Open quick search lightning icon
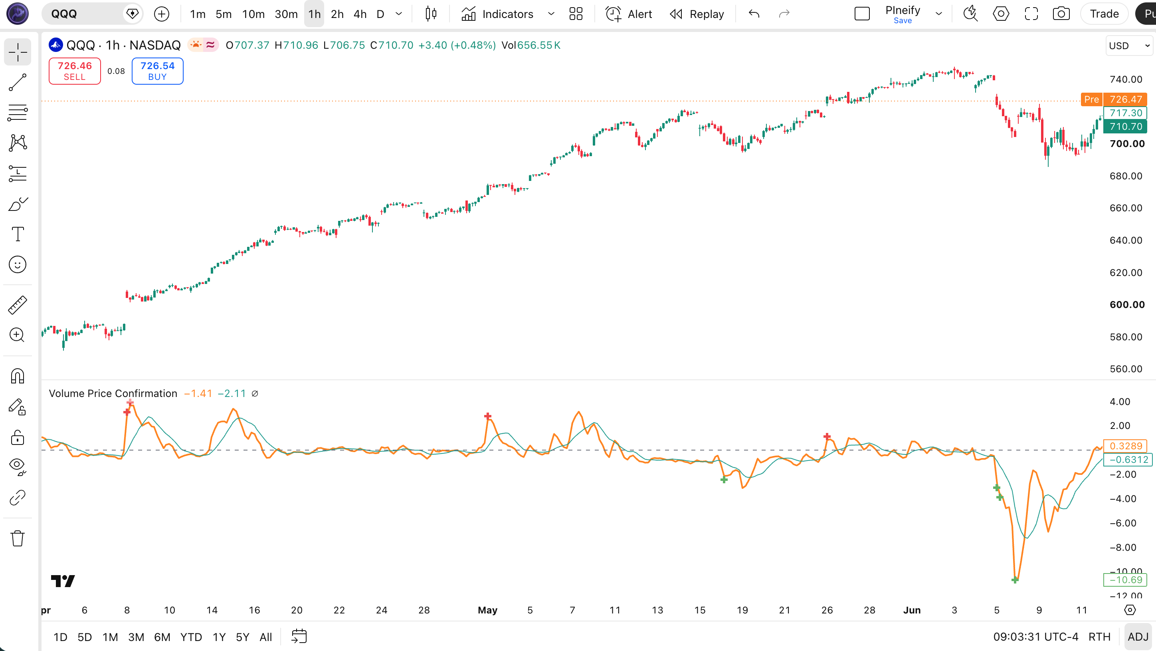The width and height of the screenshot is (1156, 651). 970,14
